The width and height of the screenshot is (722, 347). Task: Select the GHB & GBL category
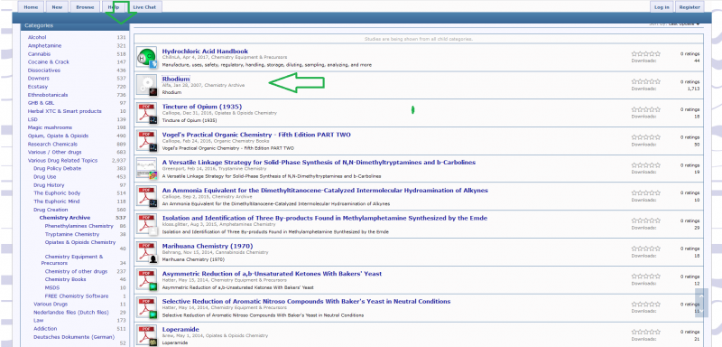(41, 103)
